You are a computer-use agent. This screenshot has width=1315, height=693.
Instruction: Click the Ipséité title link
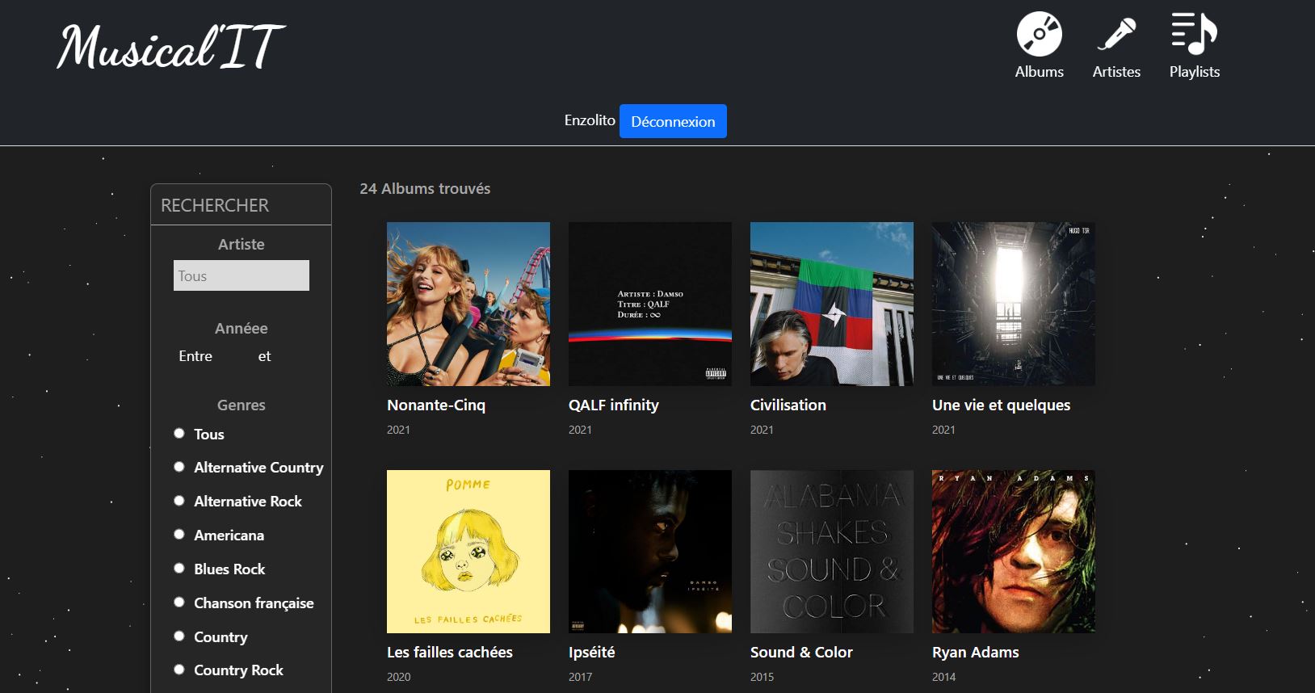tap(592, 653)
